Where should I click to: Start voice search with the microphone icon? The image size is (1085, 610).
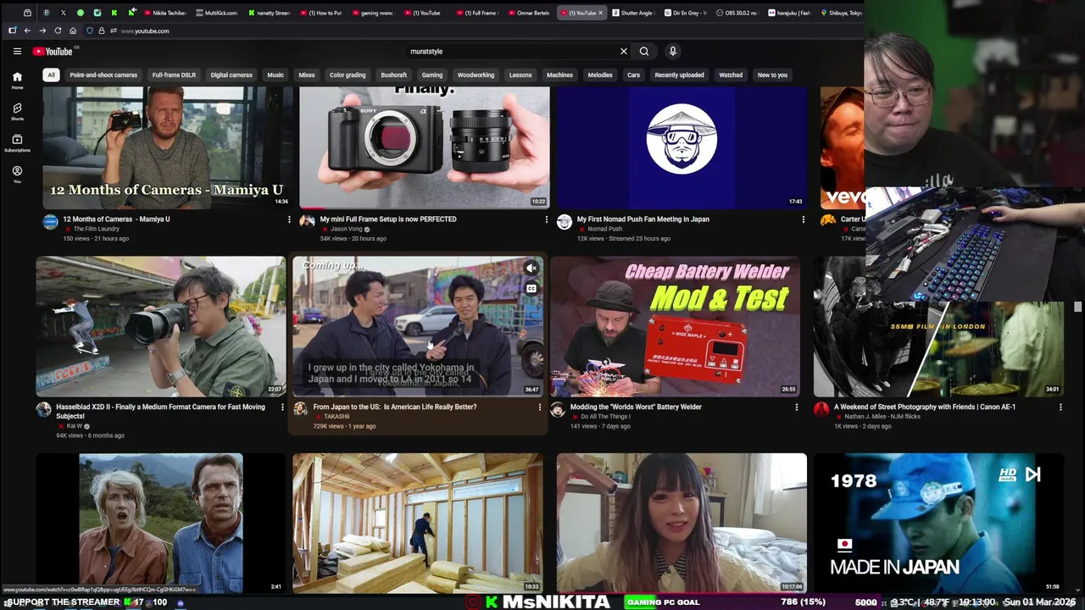coord(673,52)
